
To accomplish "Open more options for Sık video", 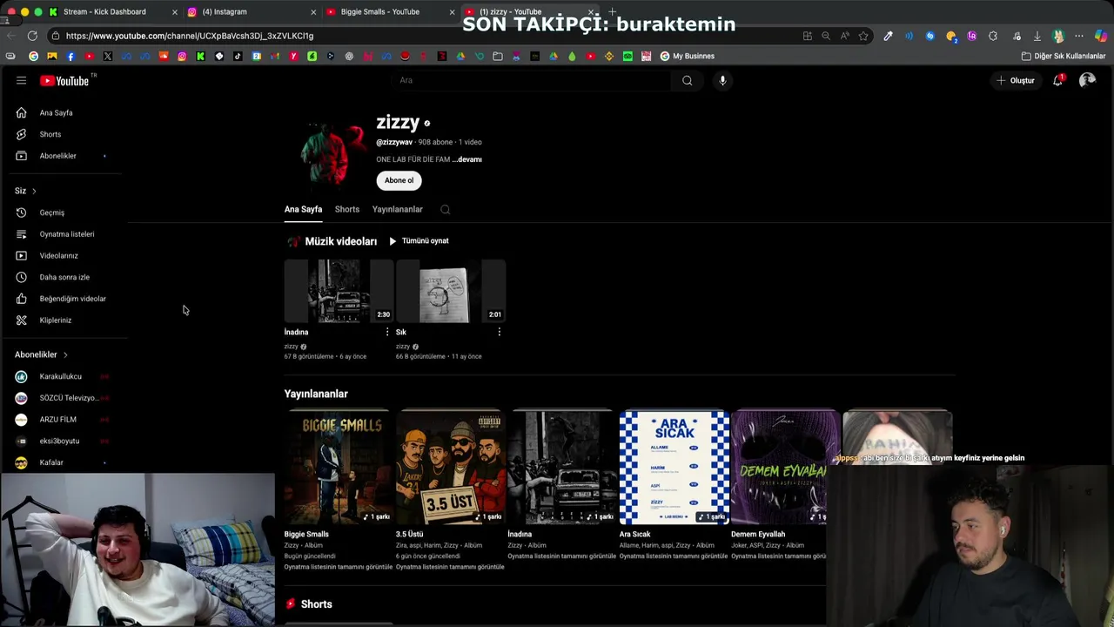I will (499, 332).
